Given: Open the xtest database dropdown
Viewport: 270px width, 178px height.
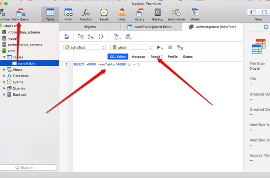Looking at the screenshot, I should [x=132, y=47].
